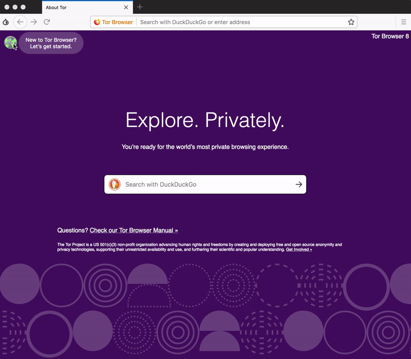Toggle the bookmark star for this page
Viewport: 411px width, 359px height.
pyautogui.click(x=351, y=22)
